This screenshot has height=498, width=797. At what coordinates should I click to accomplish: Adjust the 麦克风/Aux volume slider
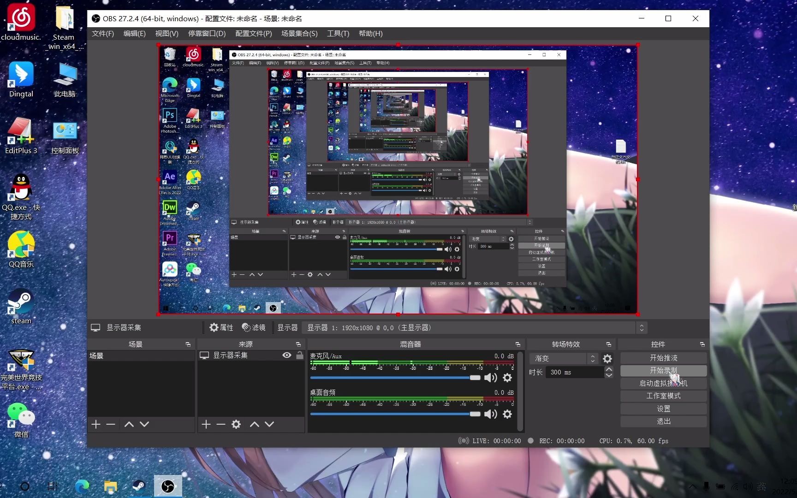(395, 378)
